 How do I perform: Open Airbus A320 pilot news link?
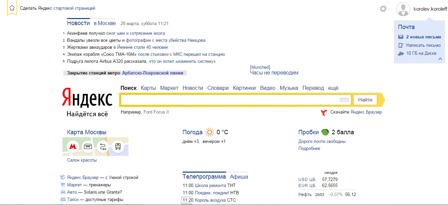point(182,61)
